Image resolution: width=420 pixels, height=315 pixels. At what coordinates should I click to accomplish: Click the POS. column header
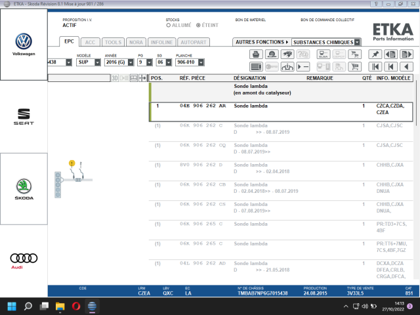157,78
